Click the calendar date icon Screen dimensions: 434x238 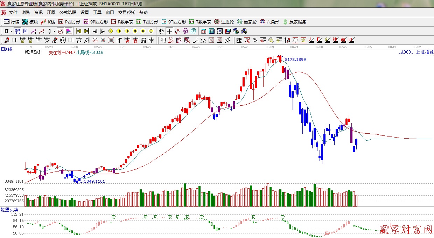pyautogui.click(x=203, y=31)
